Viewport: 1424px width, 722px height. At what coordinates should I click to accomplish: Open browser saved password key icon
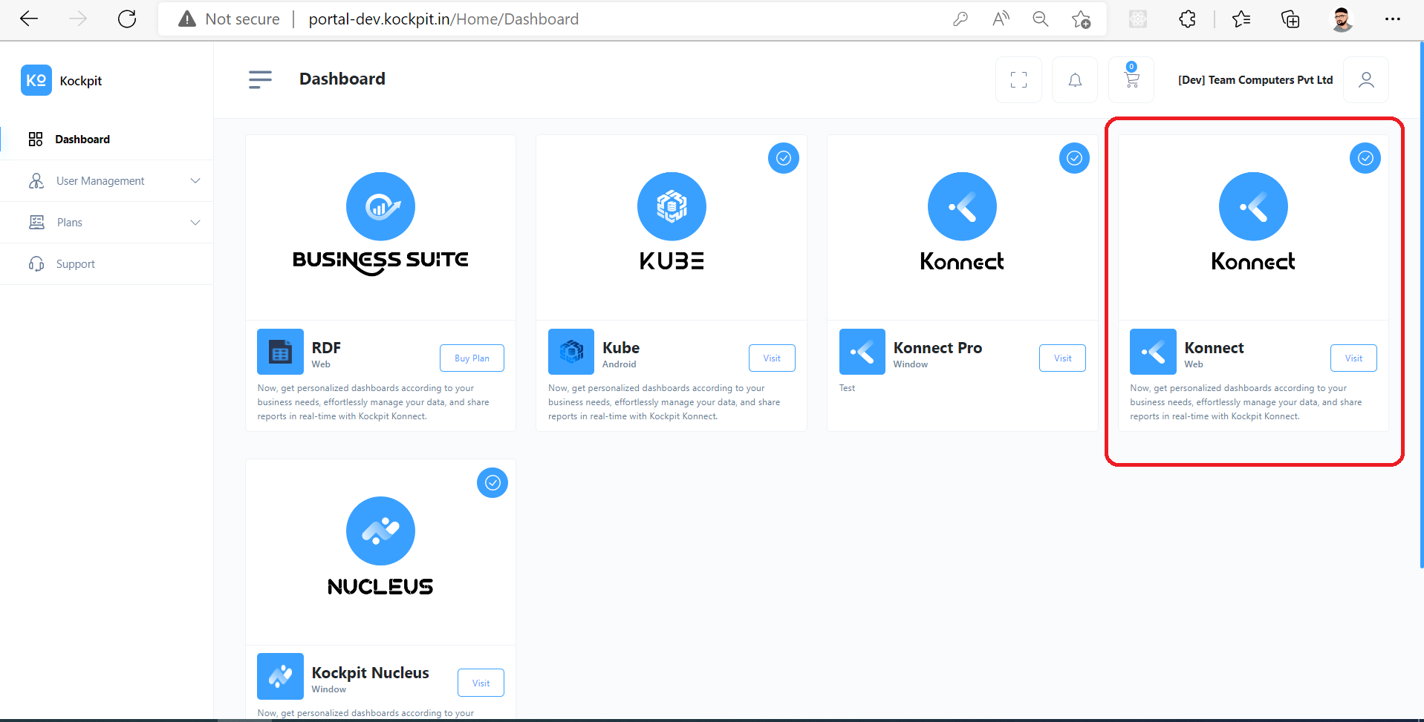[x=960, y=19]
